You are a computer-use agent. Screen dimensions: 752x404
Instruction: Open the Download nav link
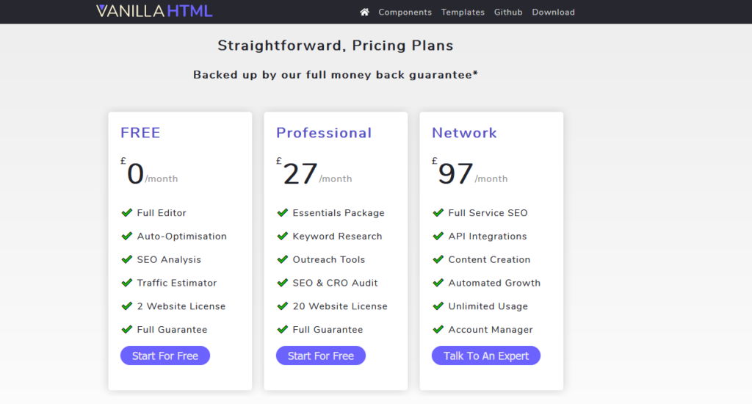click(553, 12)
